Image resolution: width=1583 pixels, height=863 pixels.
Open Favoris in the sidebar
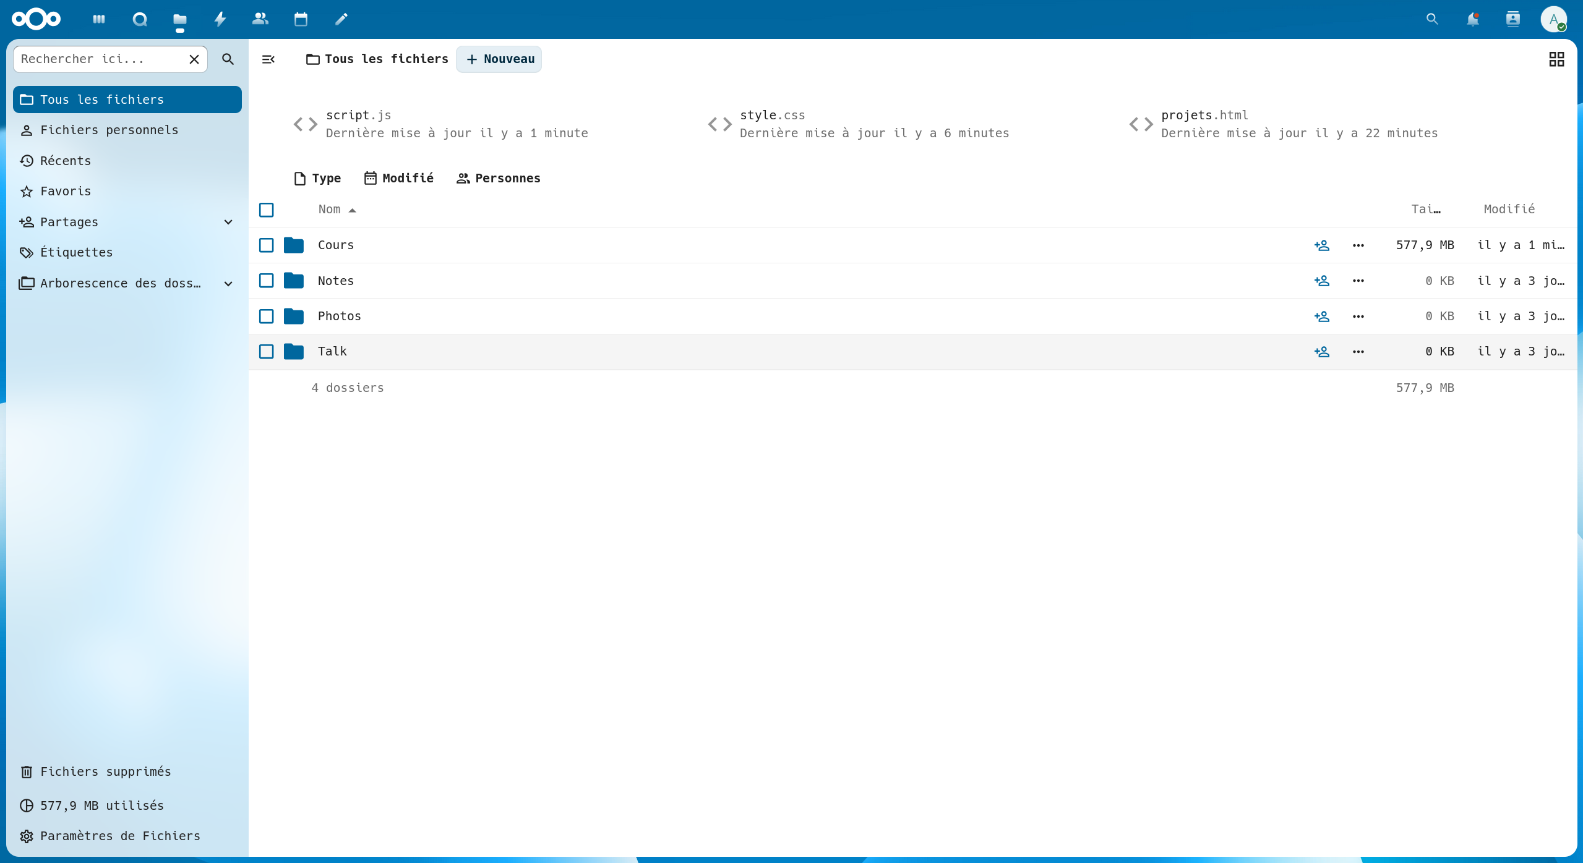point(65,192)
